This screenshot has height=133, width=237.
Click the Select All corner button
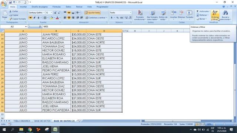[2, 31]
